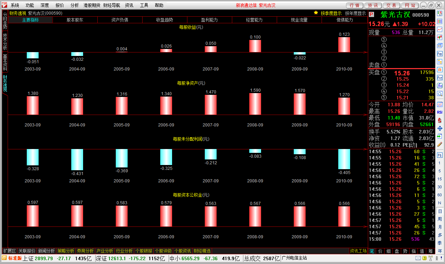
Task: Select the 5-minute period button
Action: [x=440, y=171]
